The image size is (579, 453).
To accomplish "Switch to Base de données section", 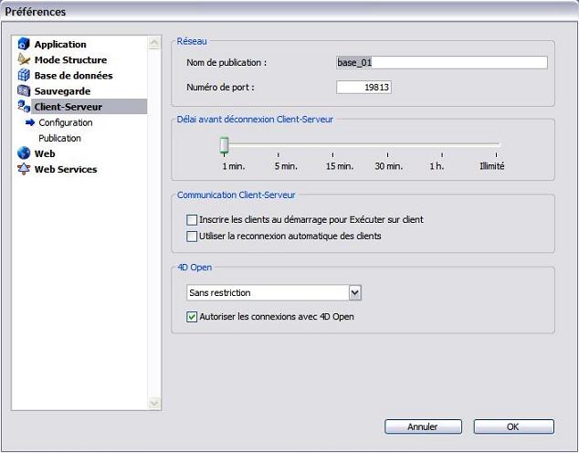I will coord(73,75).
